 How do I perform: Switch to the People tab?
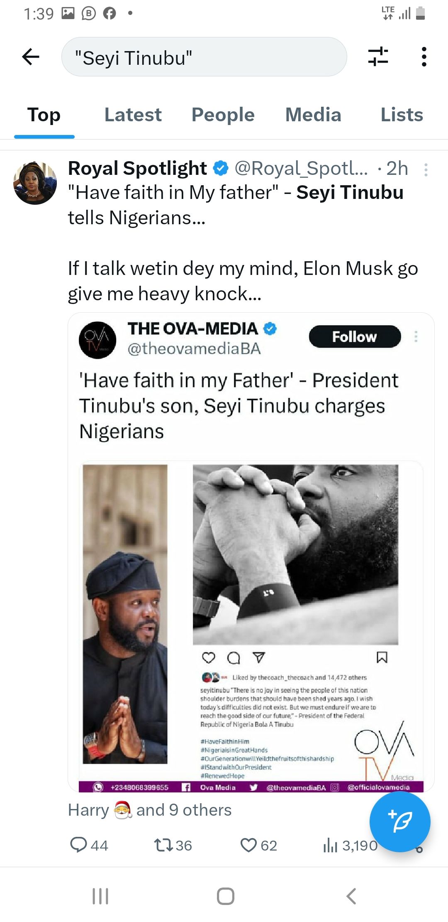point(223,115)
